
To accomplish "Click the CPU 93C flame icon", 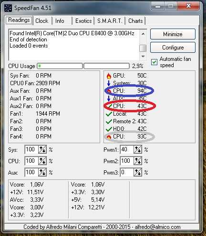I will click(x=109, y=137).
